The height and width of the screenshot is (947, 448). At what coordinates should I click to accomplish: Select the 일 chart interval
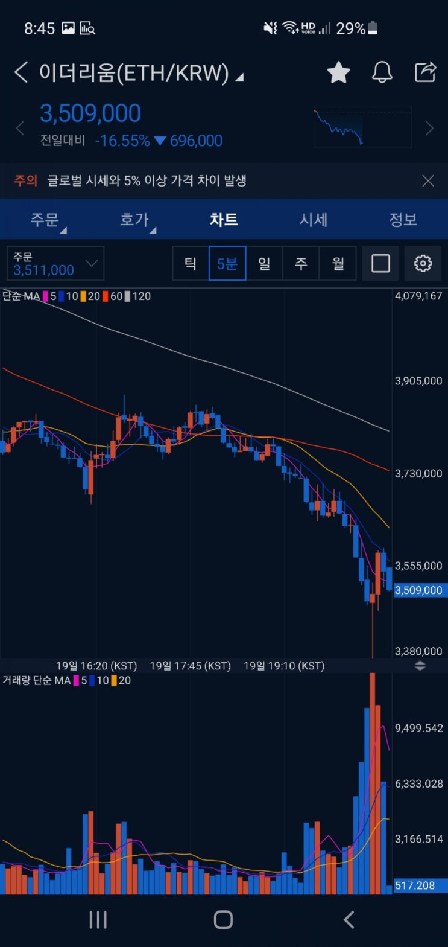tap(264, 264)
